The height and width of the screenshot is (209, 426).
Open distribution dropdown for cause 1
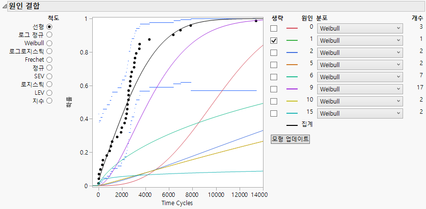point(360,41)
